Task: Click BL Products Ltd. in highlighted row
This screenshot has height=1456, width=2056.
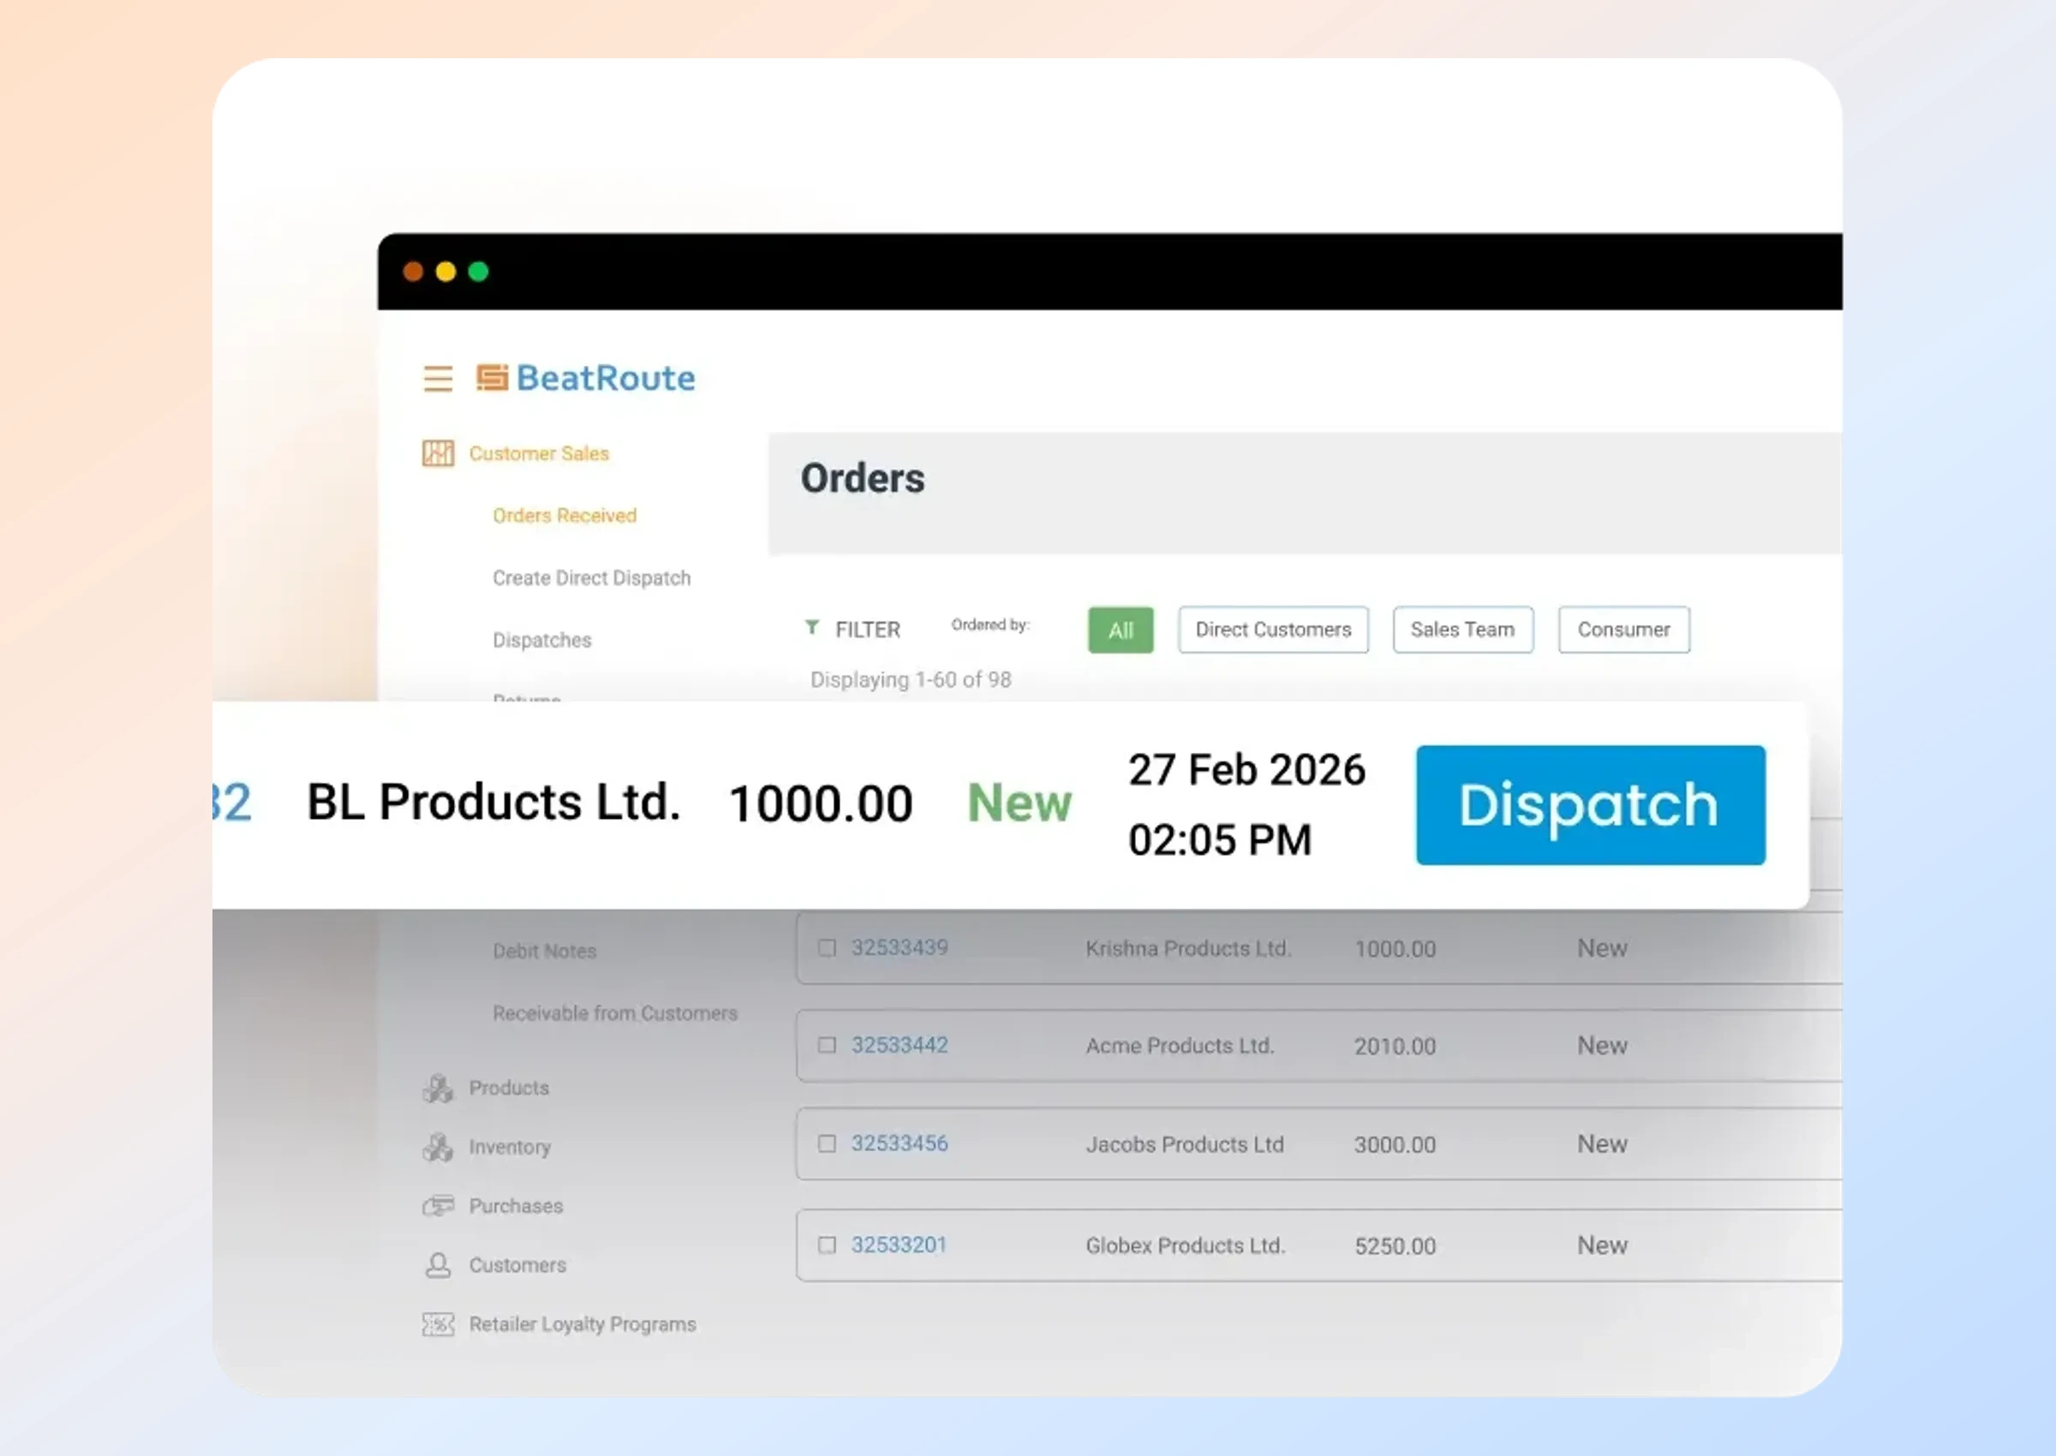Action: 493,802
